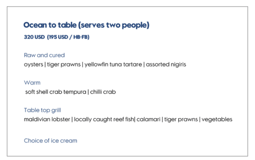
Task: Click the 'Warm' section heading
Action: pos(32,83)
